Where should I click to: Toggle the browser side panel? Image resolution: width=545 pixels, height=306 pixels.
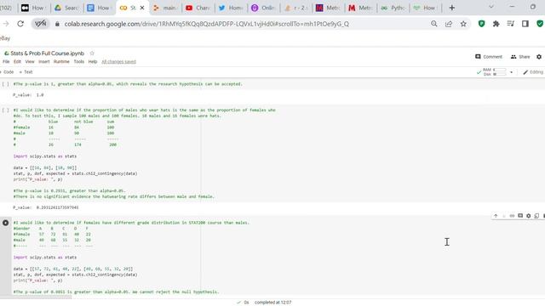(x=525, y=24)
